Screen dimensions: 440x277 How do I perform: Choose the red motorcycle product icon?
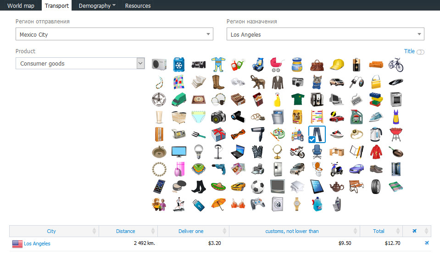(x=297, y=151)
